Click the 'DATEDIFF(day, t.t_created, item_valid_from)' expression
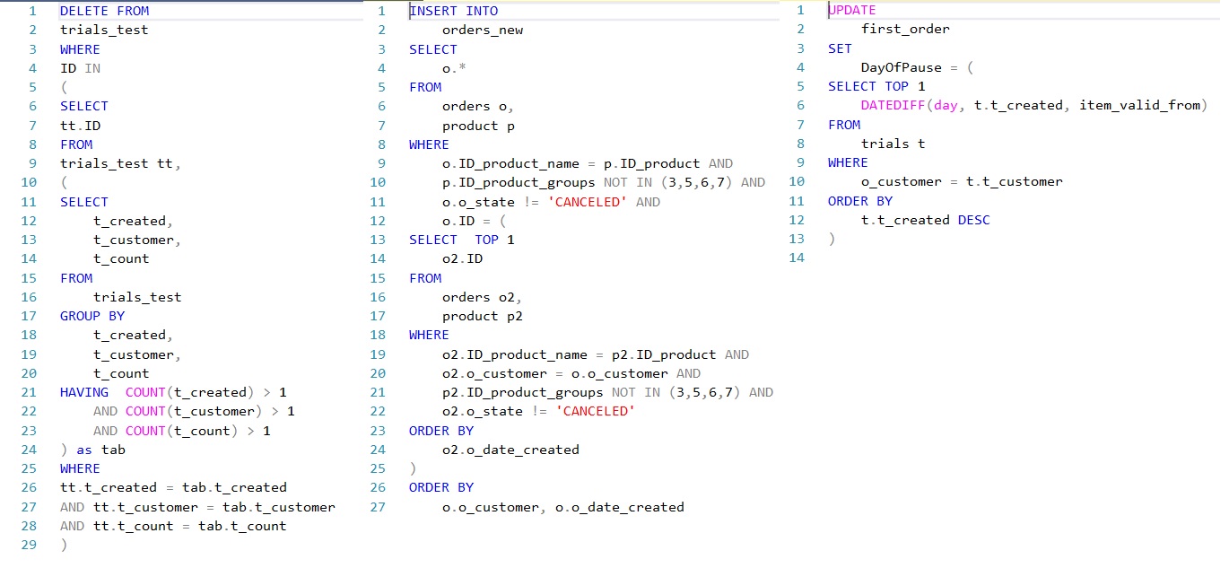The image size is (1229, 568). click(x=1034, y=105)
